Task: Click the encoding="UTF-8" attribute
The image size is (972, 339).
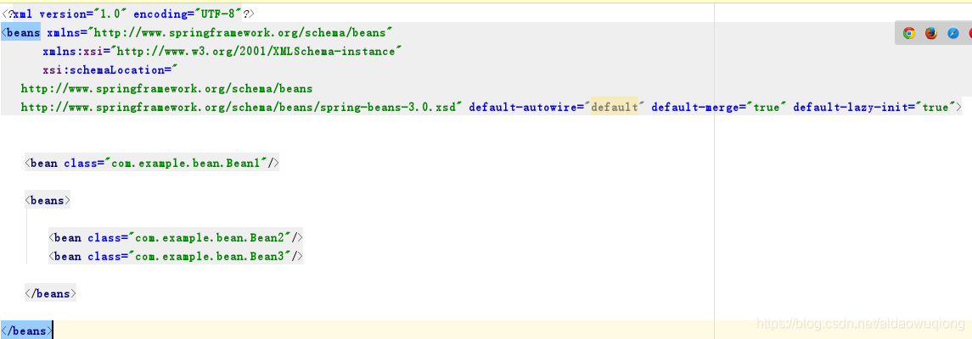Action: click(188, 14)
